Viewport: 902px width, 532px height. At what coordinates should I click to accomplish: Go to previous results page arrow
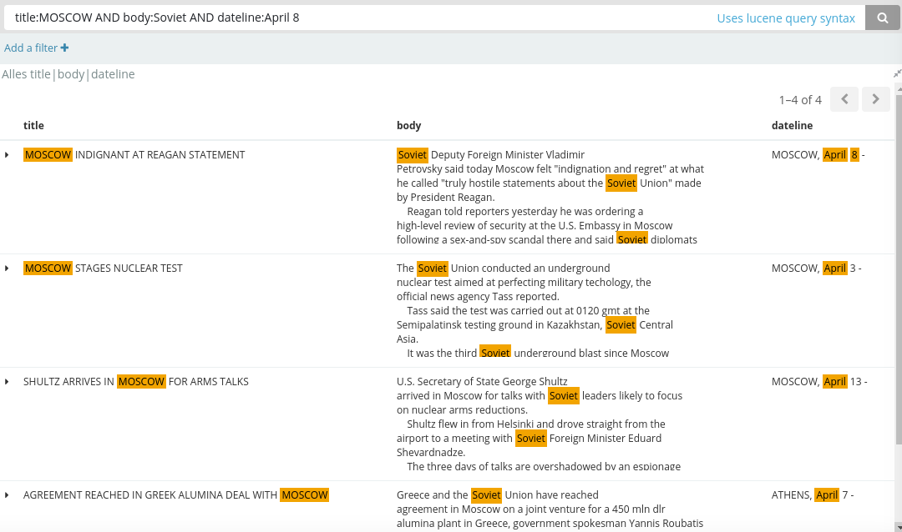click(844, 99)
